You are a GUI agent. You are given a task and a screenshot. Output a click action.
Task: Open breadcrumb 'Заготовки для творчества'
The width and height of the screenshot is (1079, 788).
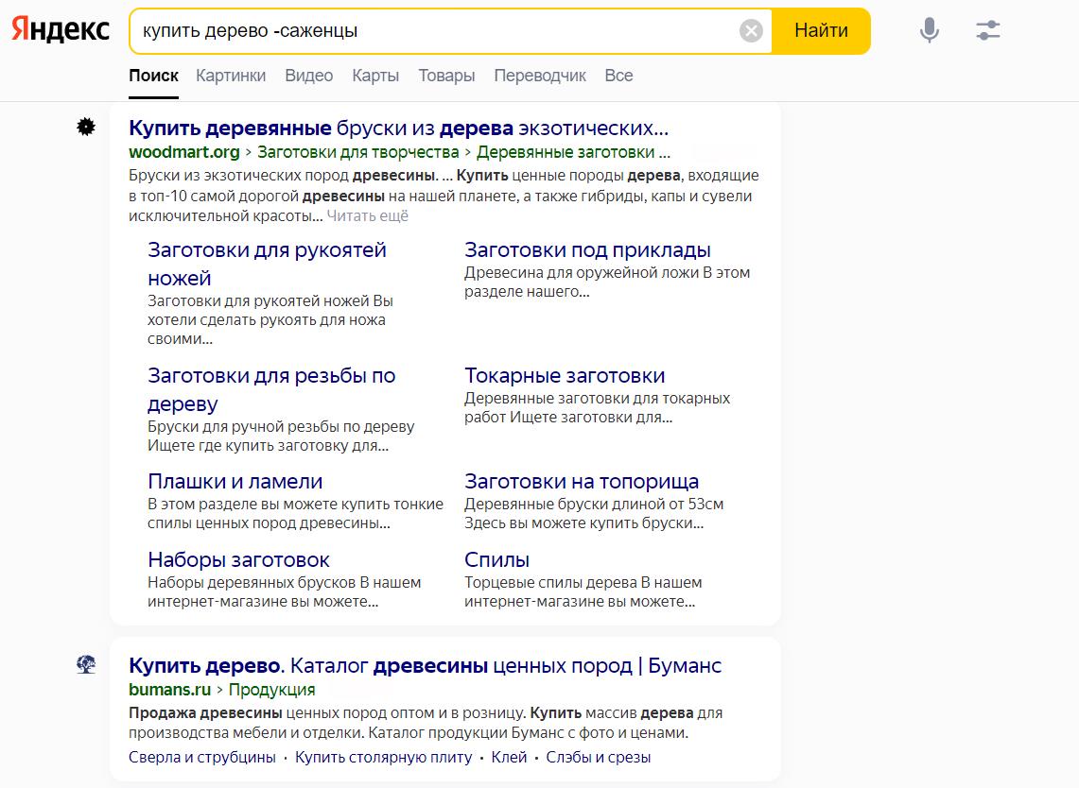(357, 152)
